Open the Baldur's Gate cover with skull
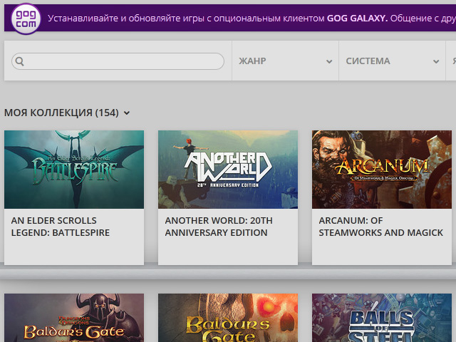 228,318
